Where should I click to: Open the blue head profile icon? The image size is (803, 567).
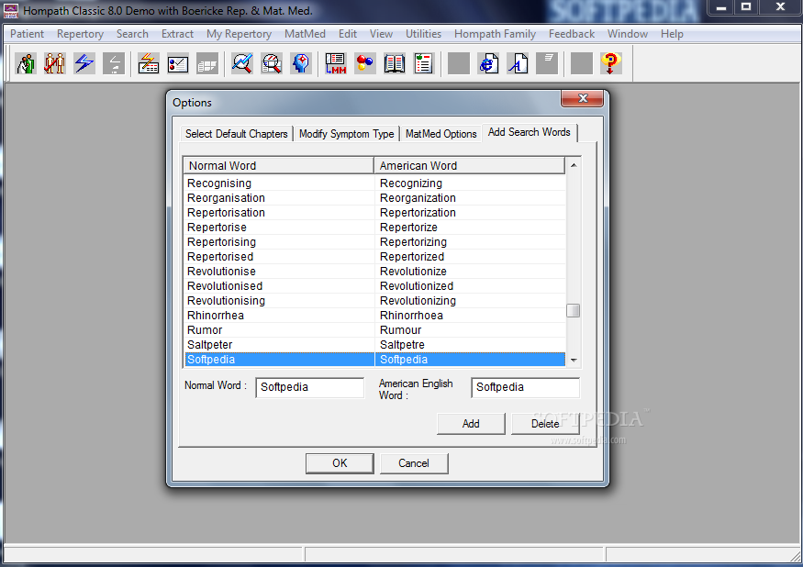click(301, 63)
